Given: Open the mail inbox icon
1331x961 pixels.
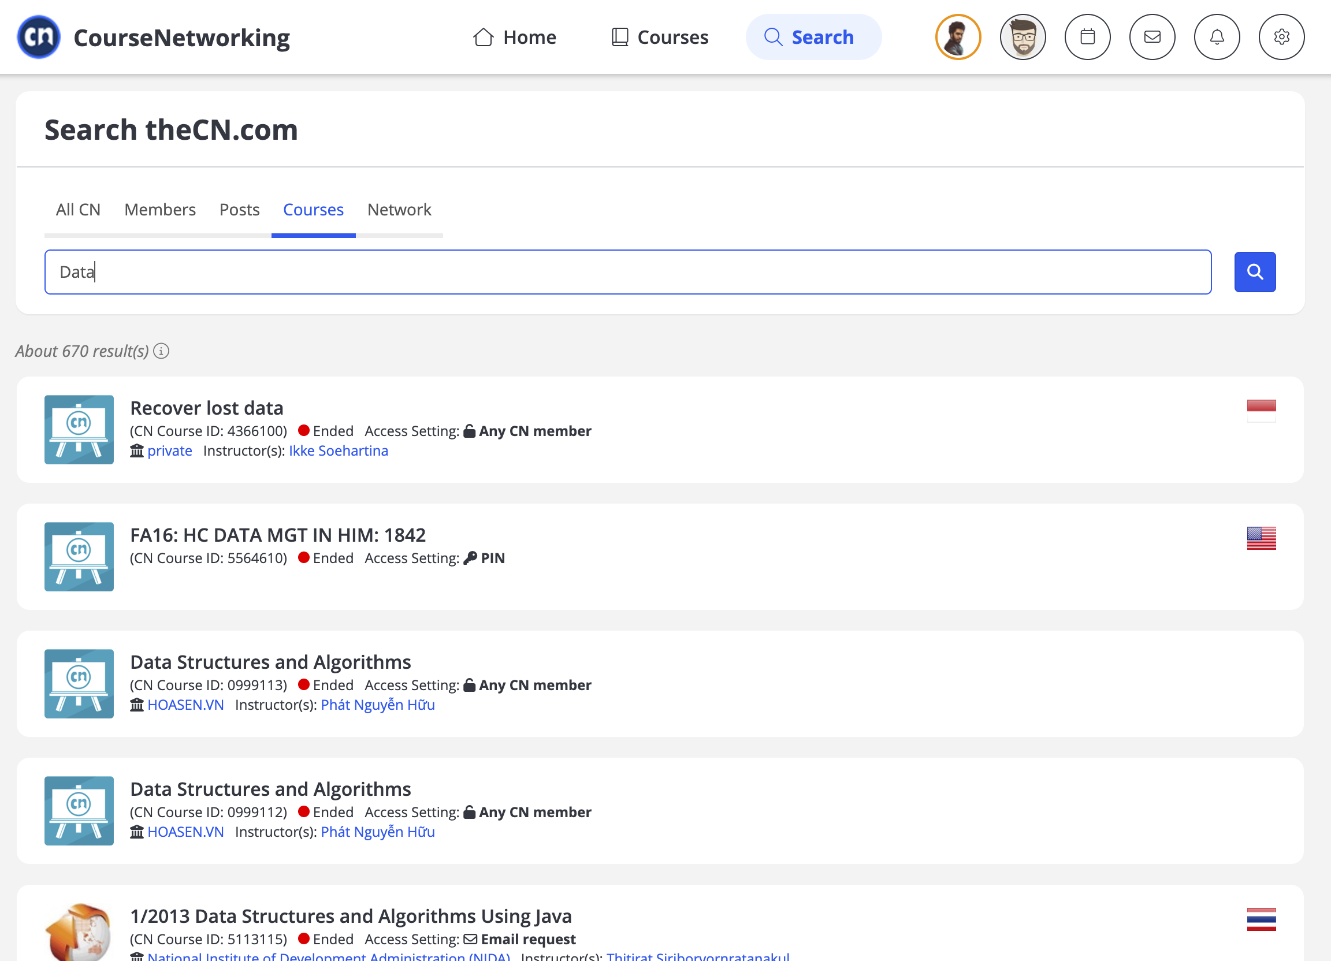Looking at the screenshot, I should point(1152,37).
